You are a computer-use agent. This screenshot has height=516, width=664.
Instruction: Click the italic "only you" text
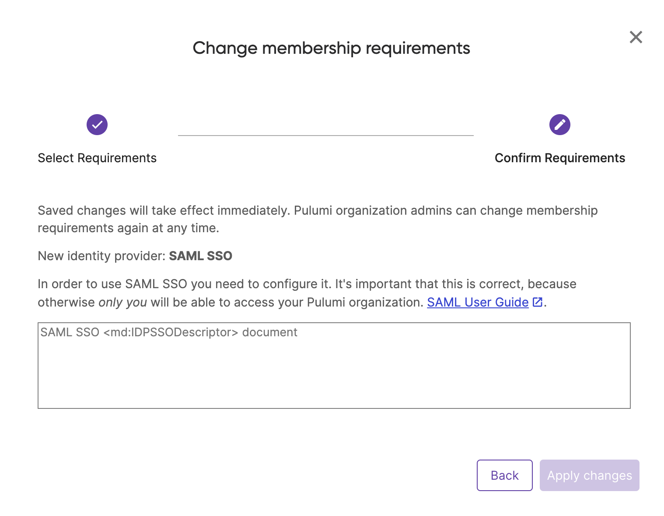pyautogui.click(x=122, y=302)
